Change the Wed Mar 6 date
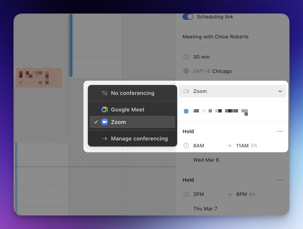This screenshot has width=303, height=229. pos(206,160)
